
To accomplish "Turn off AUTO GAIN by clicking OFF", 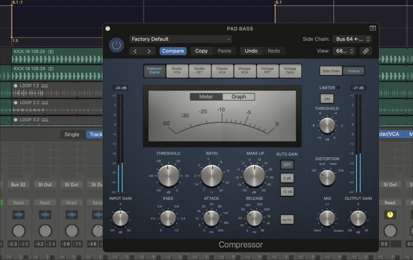I will (287, 165).
